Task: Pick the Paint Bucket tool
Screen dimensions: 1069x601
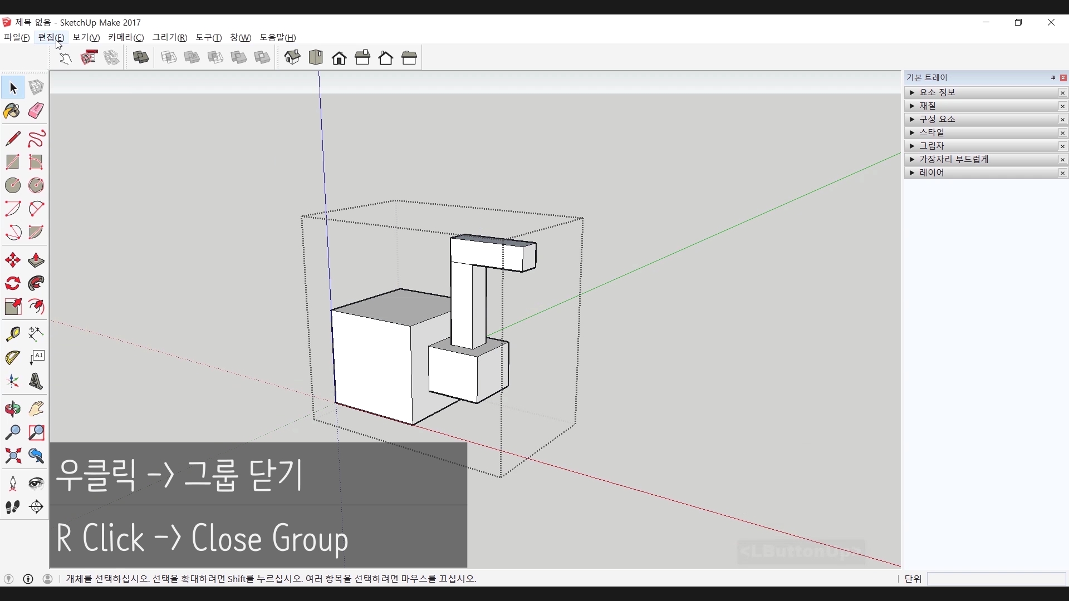Action: click(x=12, y=111)
